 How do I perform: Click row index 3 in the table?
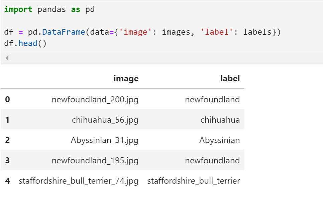tap(7, 160)
